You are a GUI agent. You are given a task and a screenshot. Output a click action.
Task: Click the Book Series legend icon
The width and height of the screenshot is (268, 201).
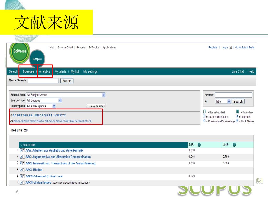click(237, 120)
